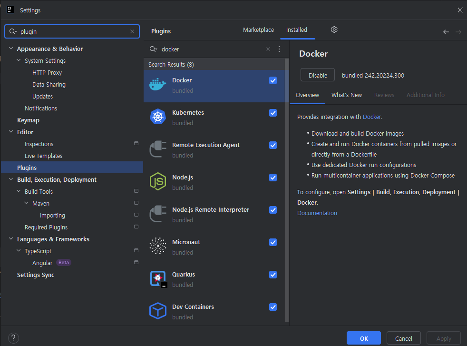Toggle the Node.js plugin checkbox
This screenshot has width=467, height=346.
click(273, 178)
